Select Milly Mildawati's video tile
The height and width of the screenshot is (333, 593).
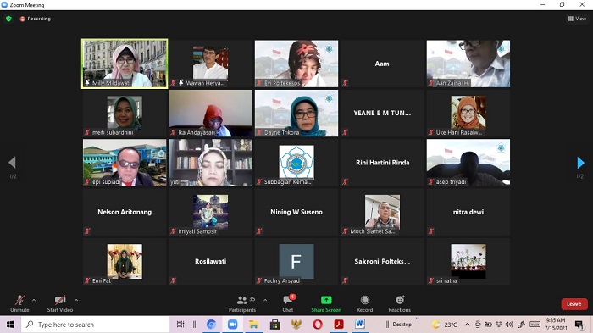[x=125, y=64]
